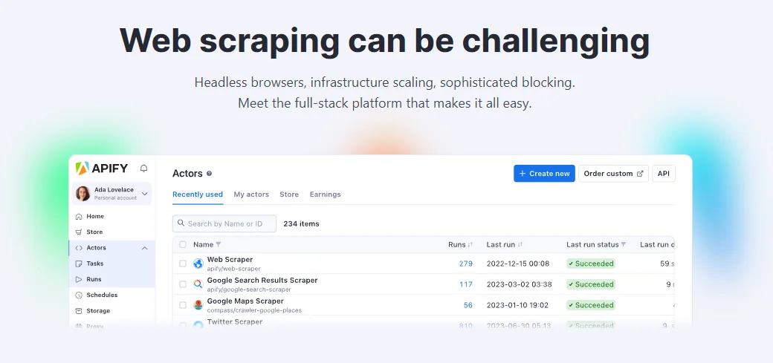This screenshot has height=363, width=773.
Task: Tick the Web Scraper row checkbox
Action: pyautogui.click(x=183, y=264)
